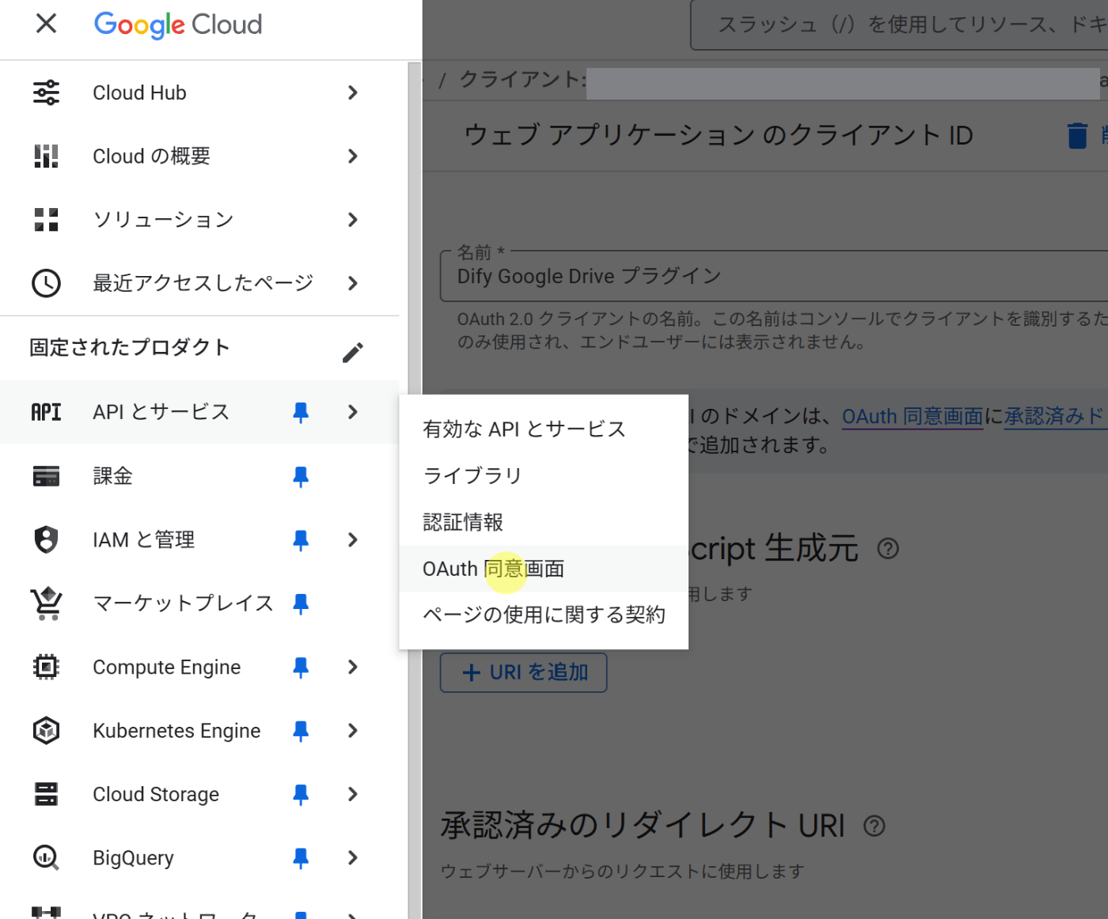Click the clock icon for 最近アクセスしたページ

(x=46, y=283)
